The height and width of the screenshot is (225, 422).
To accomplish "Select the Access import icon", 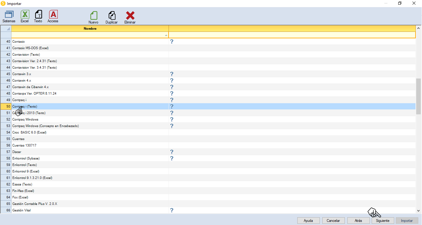I will tap(53, 16).
